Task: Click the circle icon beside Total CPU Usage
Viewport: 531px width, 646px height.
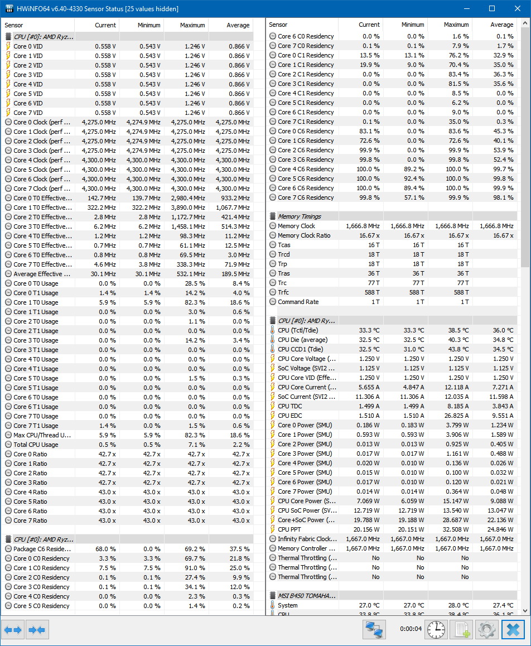Action: [x=8, y=445]
